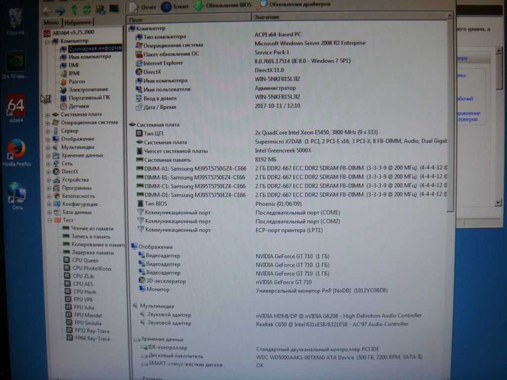Expand the Мультимедиа tree node

(48, 148)
